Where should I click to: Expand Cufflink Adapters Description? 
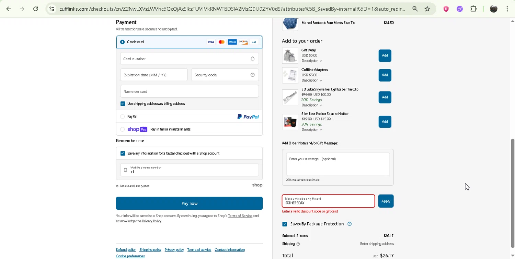pos(312,80)
